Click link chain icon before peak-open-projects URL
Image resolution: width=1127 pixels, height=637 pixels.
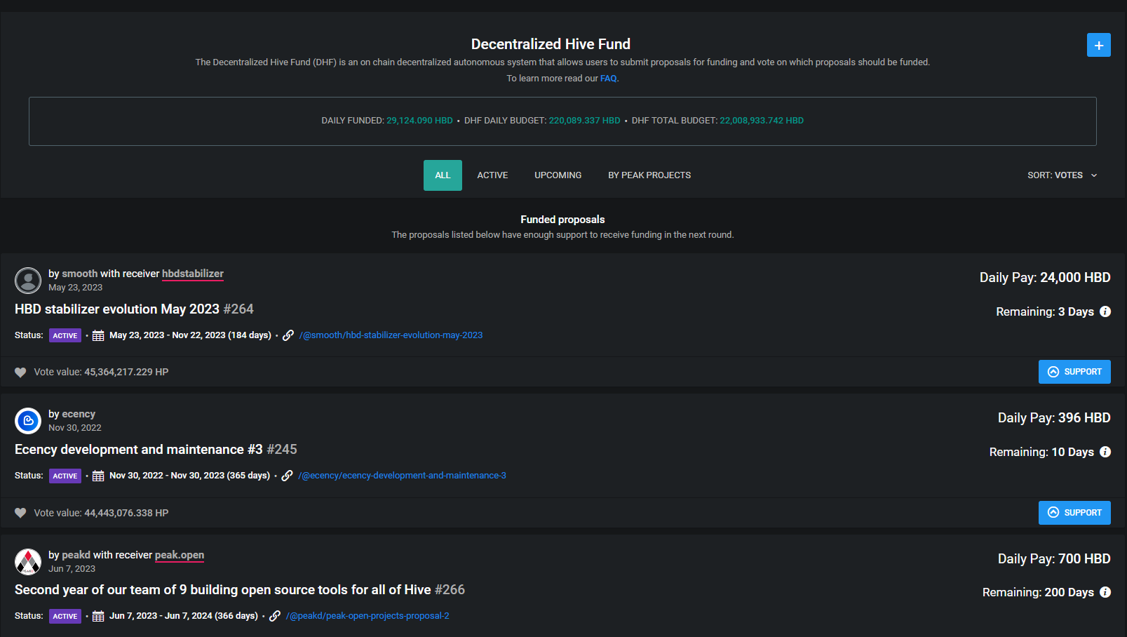[275, 616]
